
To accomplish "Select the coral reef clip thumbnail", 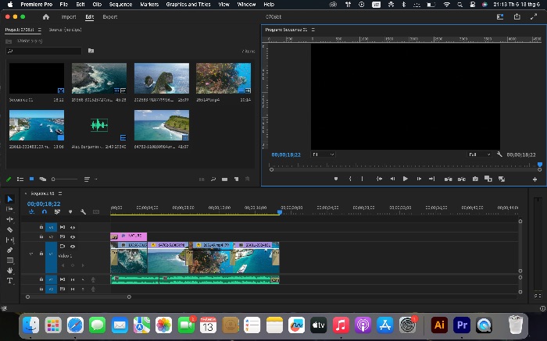I will point(223,78).
